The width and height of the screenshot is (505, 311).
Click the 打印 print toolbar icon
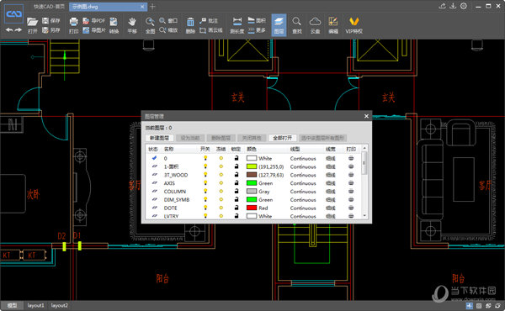[73, 25]
